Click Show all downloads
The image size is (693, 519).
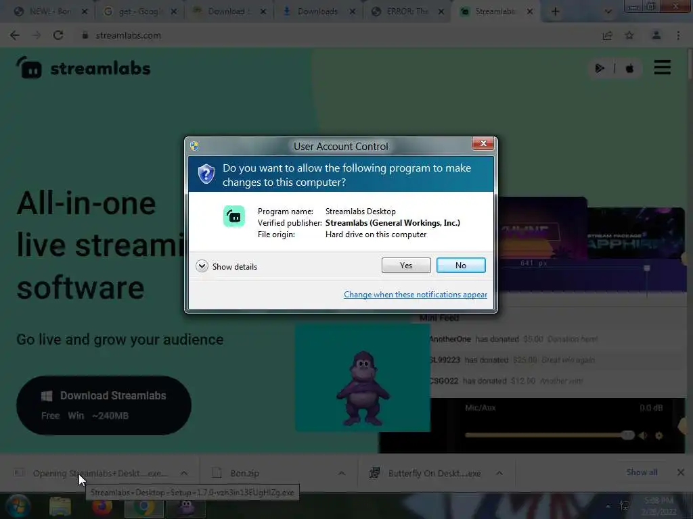tap(642, 472)
